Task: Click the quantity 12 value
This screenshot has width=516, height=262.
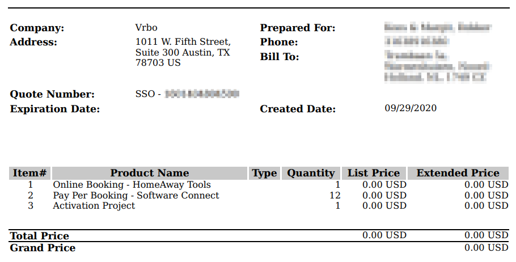Action: point(335,195)
